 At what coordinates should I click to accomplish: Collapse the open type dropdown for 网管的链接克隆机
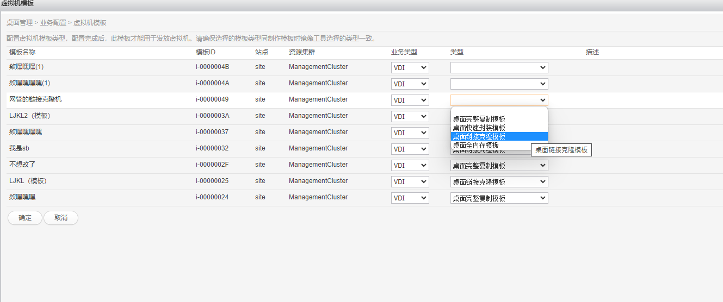pyautogui.click(x=499, y=100)
